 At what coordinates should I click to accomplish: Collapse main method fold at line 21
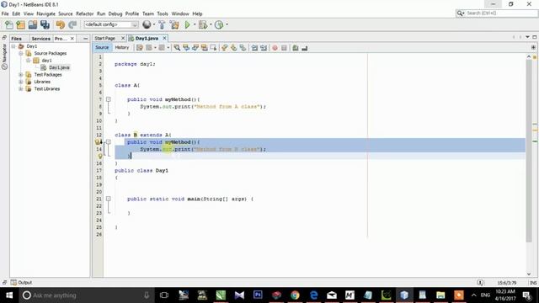coord(109,199)
